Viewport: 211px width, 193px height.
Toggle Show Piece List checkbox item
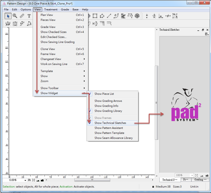(104, 94)
